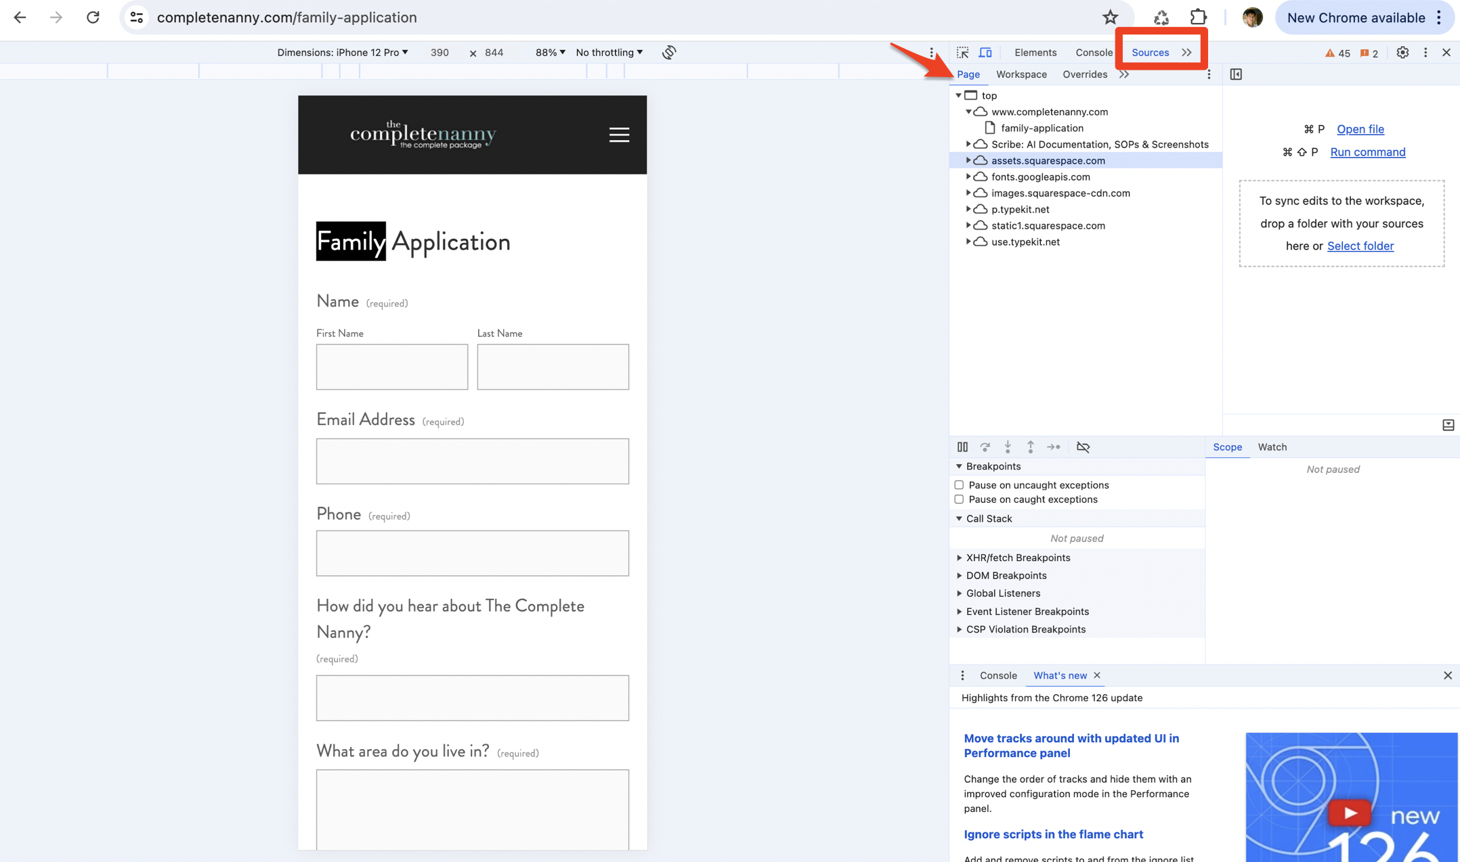Expand the XHR/fetch Breakpoints section
Viewport: 1460px width, 862px height.
959,558
